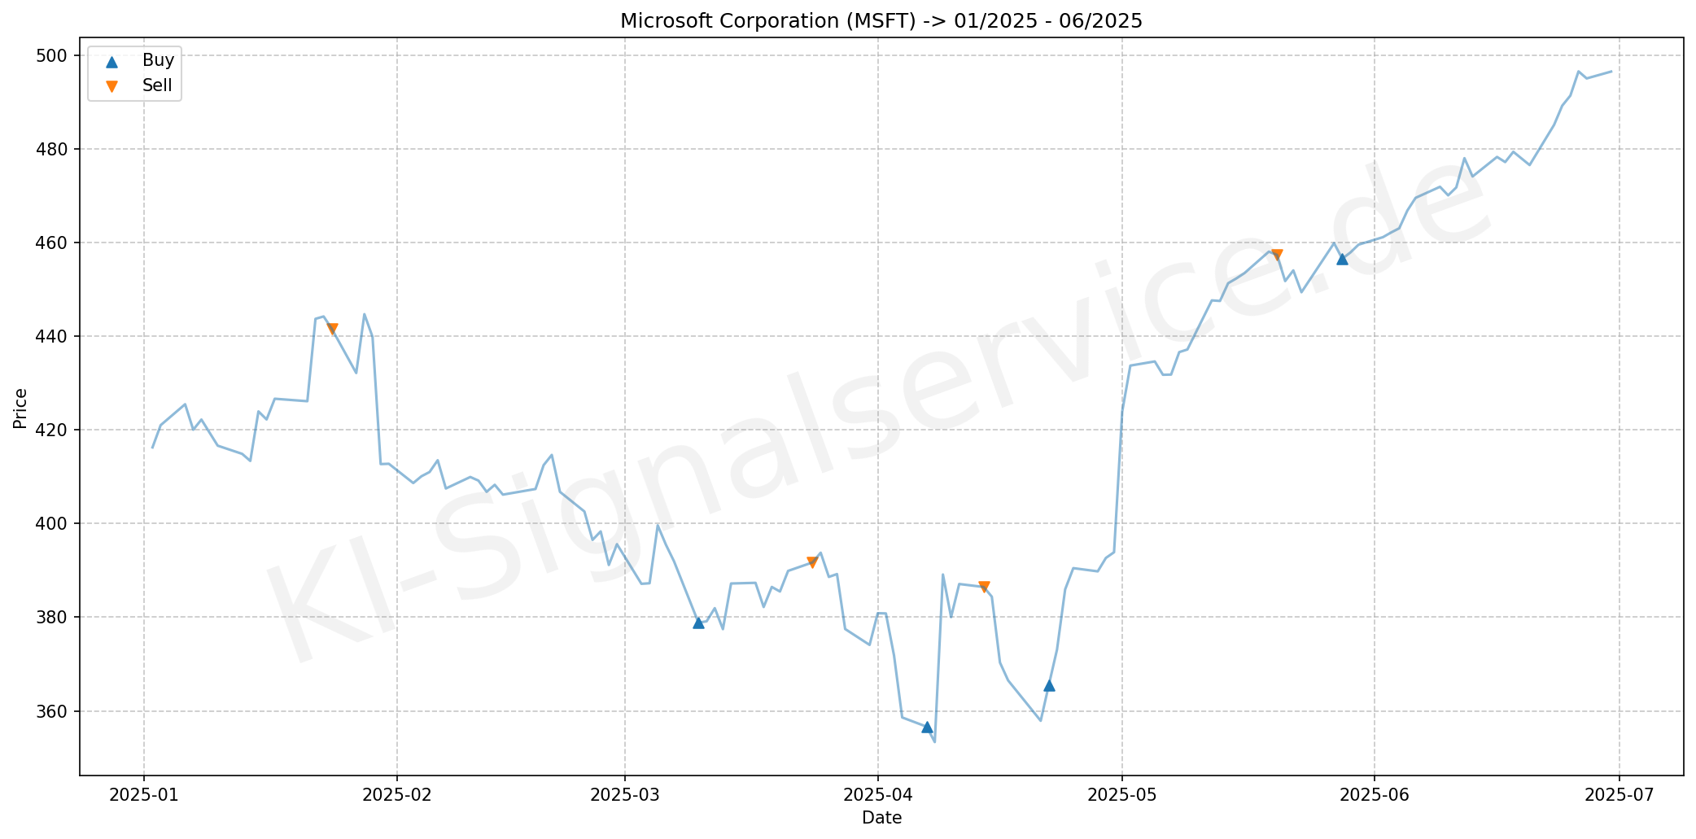The image size is (1696, 839).
Task: Click the 'Date' x-axis label
Action: click(882, 818)
